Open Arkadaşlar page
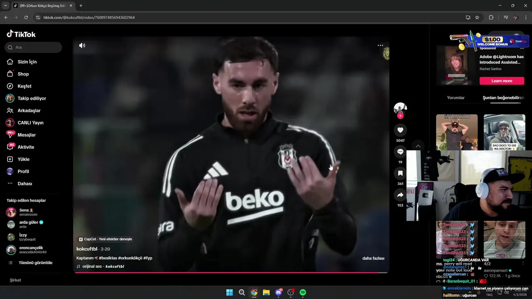The image size is (532, 299). (x=29, y=110)
